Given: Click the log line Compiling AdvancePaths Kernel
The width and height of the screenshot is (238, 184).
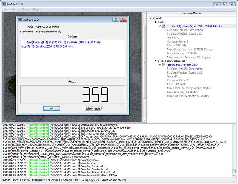Looking at the screenshot, I should tap(59, 172).
